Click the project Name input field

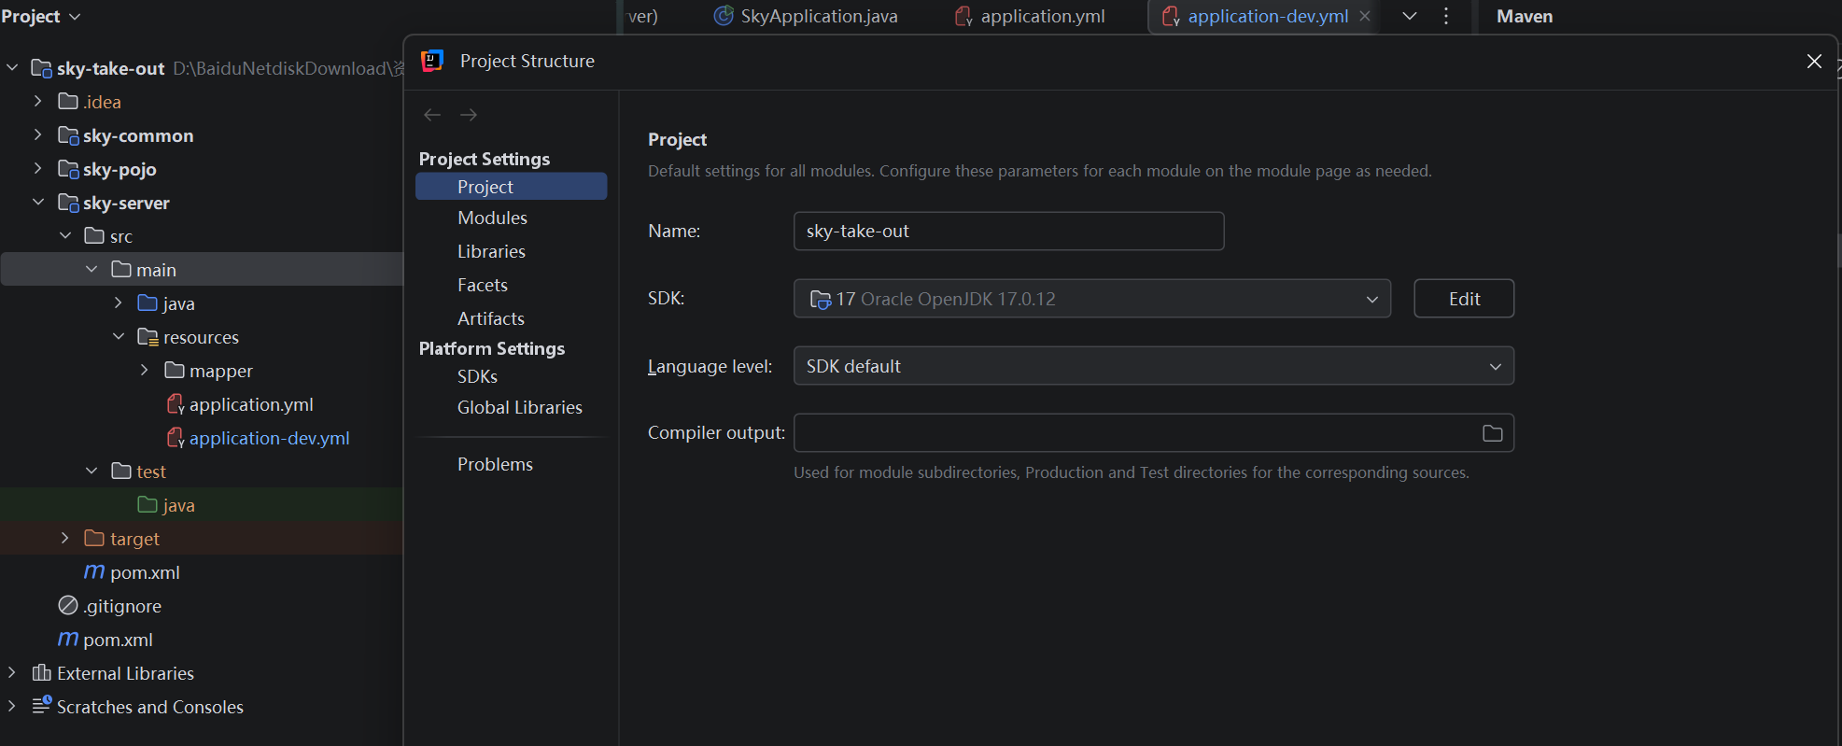(x=1008, y=231)
